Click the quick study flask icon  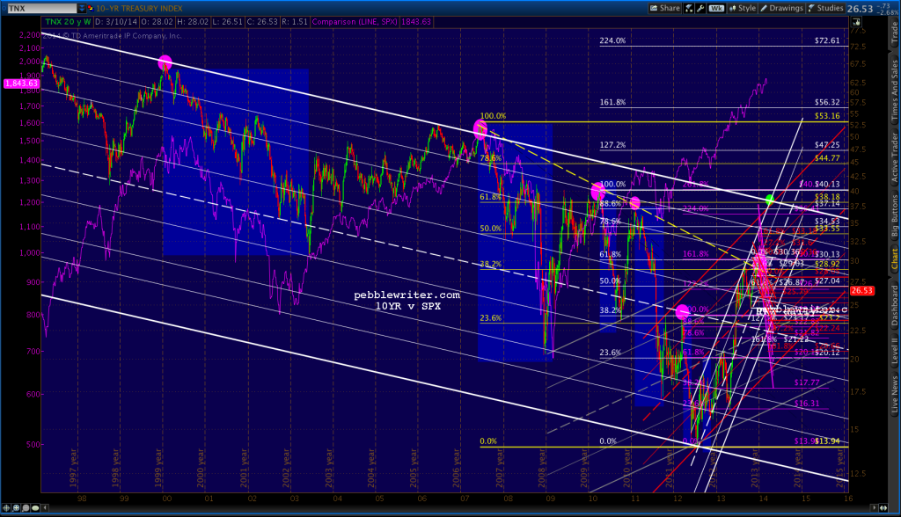pyautogui.click(x=689, y=8)
